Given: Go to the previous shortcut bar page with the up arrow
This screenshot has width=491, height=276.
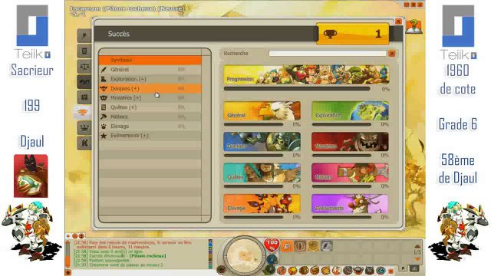Looking at the screenshot, I should coord(417,247).
